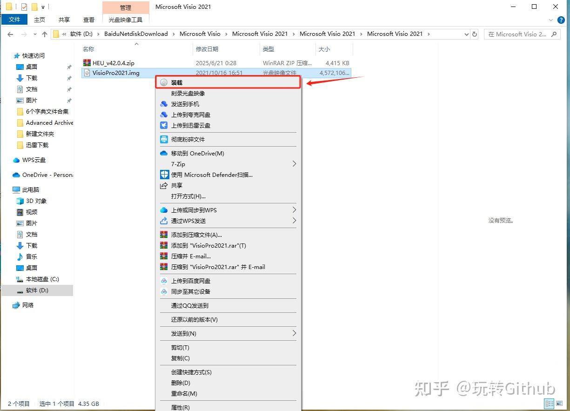
Task: Click the OneDrive cloud icon beside 移动到 OneDrive
Action: point(164,153)
